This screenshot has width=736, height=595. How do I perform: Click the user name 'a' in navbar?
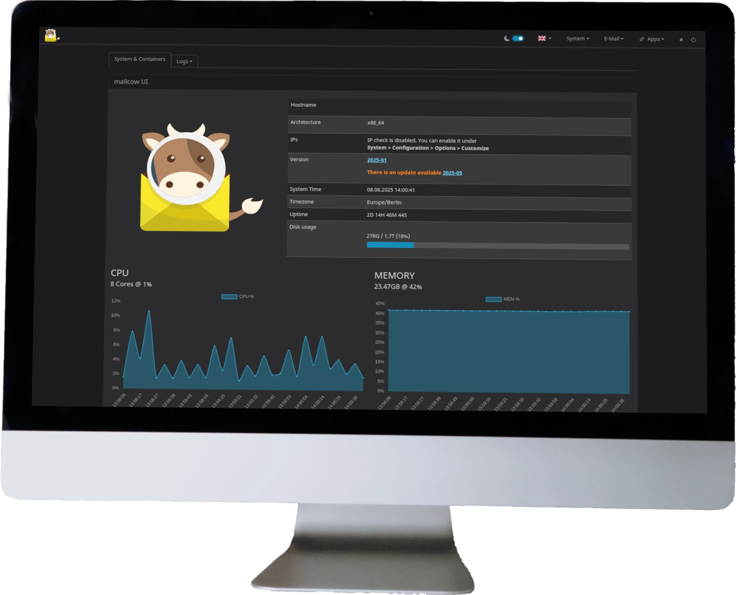[x=681, y=39]
